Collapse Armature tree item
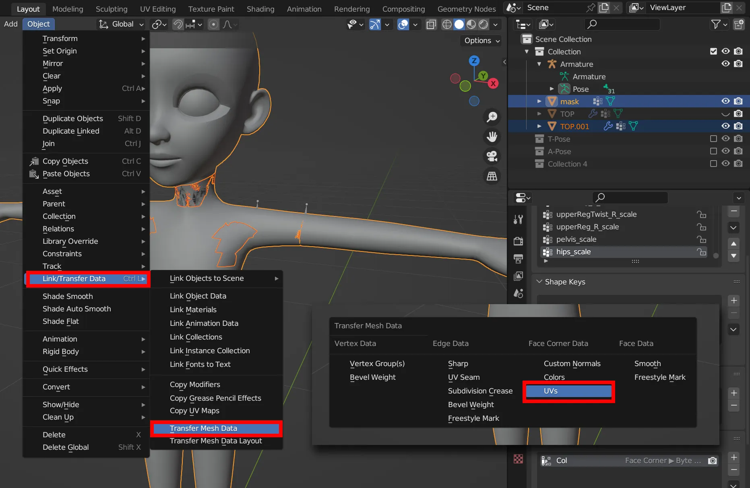The height and width of the screenshot is (488, 750). (x=539, y=64)
